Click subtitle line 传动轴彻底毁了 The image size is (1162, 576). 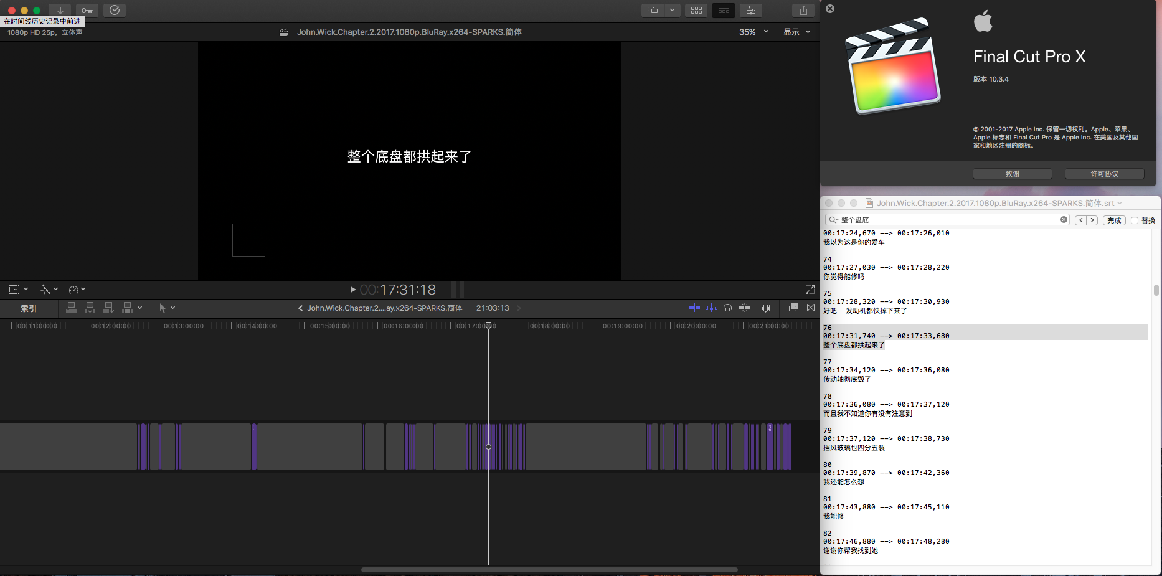(x=847, y=379)
